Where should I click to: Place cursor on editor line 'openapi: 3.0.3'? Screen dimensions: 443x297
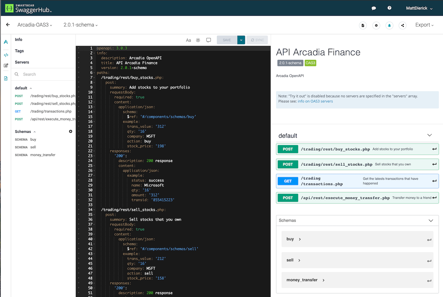(x=112, y=48)
